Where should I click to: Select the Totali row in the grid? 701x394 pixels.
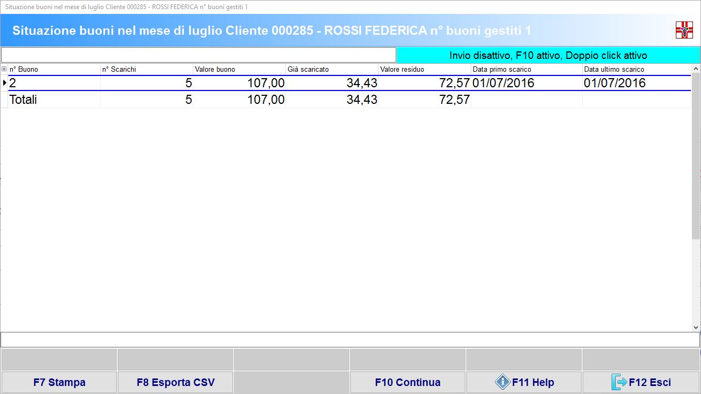[x=54, y=100]
